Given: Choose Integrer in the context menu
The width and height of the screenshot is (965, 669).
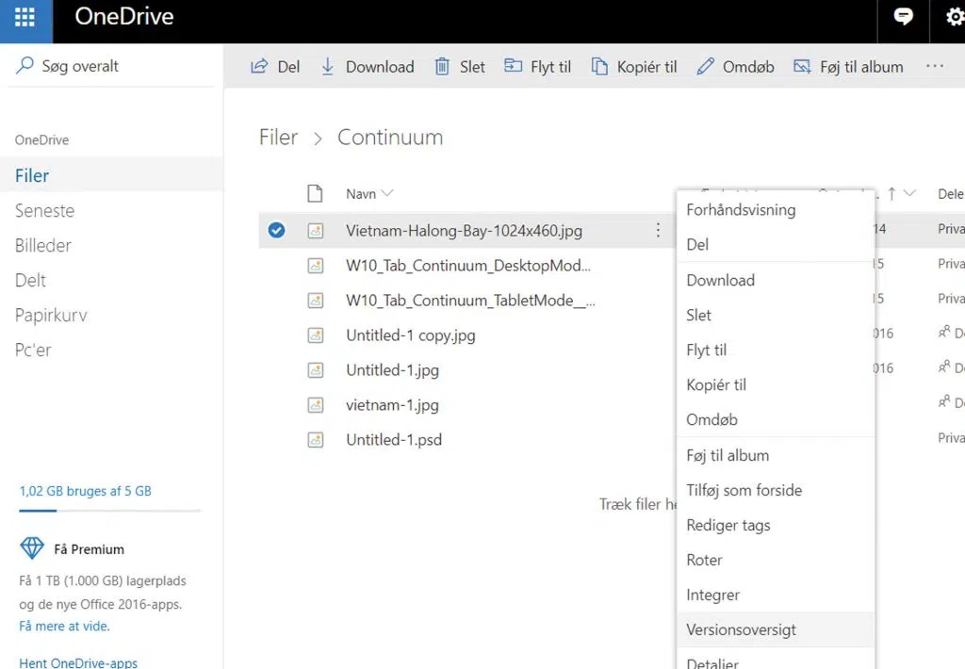Looking at the screenshot, I should click(776, 595).
